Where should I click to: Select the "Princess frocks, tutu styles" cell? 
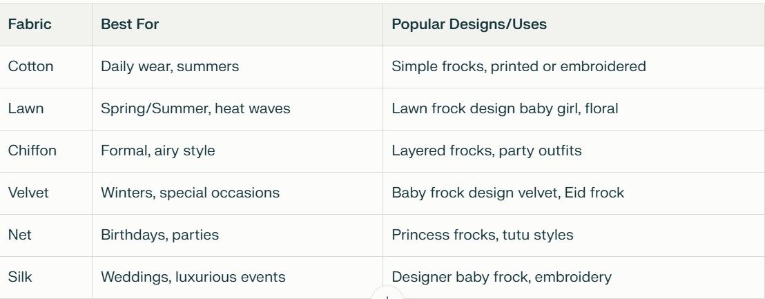coord(482,235)
